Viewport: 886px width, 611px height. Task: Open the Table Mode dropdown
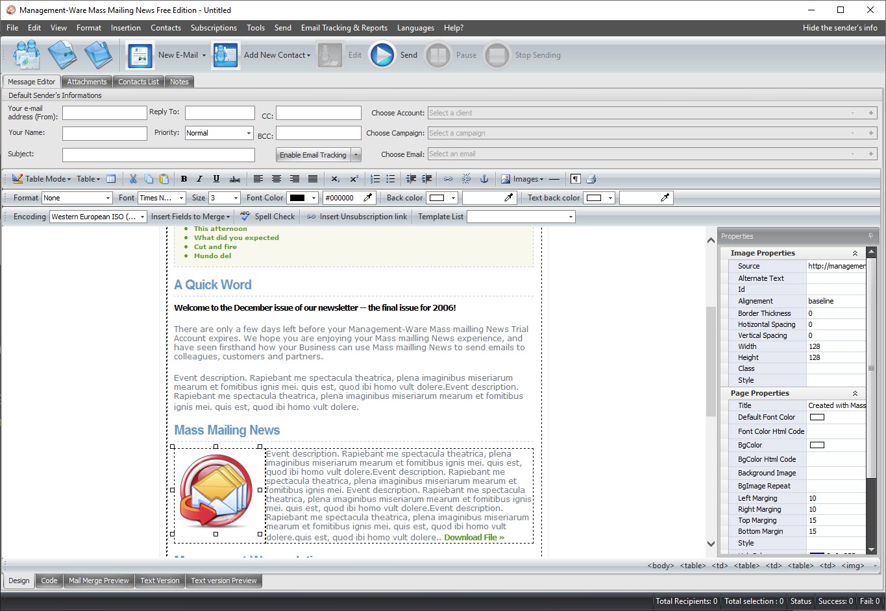pyautogui.click(x=42, y=179)
